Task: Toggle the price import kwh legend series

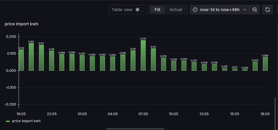Action: (26, 121)
